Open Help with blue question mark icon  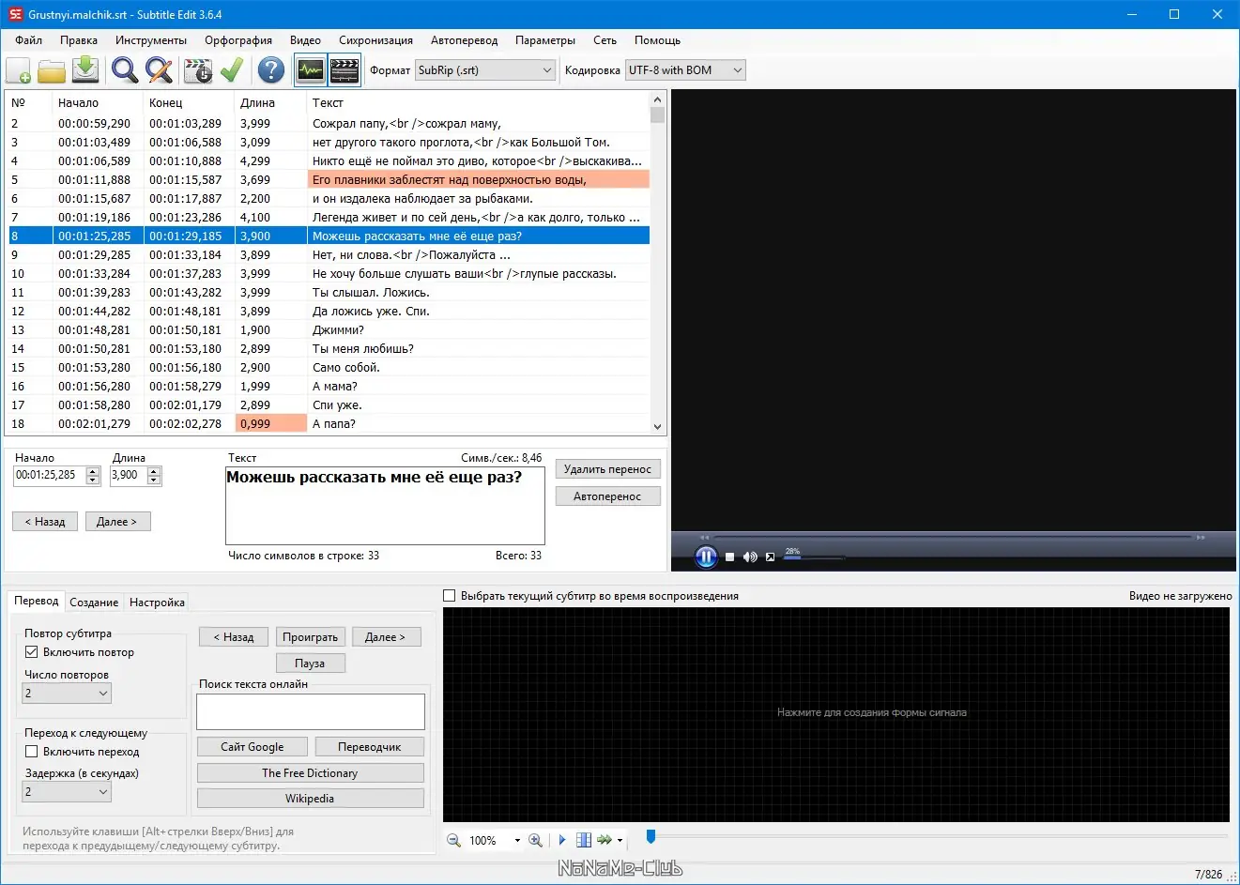click(270, 70)
